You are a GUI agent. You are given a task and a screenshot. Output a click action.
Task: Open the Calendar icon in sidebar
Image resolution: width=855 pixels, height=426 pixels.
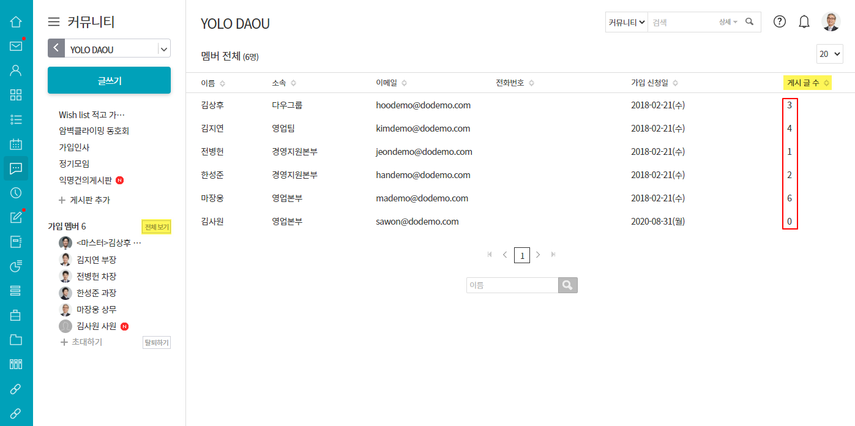click(x=16, y=144)
